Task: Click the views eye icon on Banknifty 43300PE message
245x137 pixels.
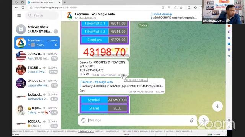Action: coord(98,75)
